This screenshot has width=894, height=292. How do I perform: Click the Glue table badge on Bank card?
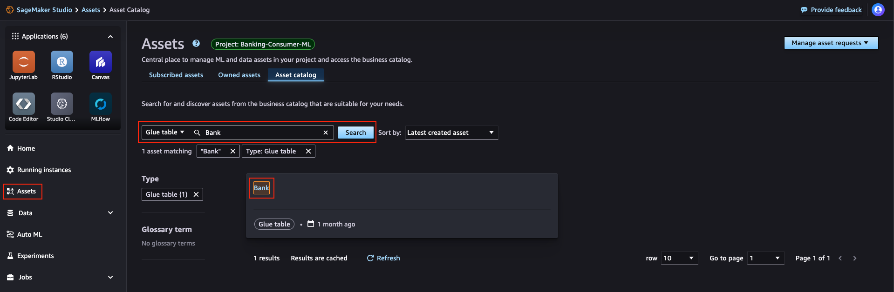click(x=274, y=224)
